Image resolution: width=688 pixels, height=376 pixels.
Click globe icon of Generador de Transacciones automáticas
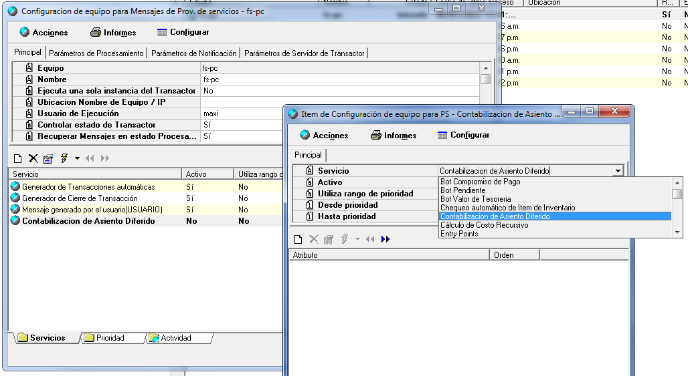[15, 186]
